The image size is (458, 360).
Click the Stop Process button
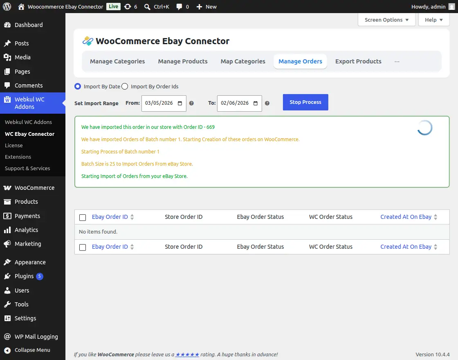(x=305, y=102)
